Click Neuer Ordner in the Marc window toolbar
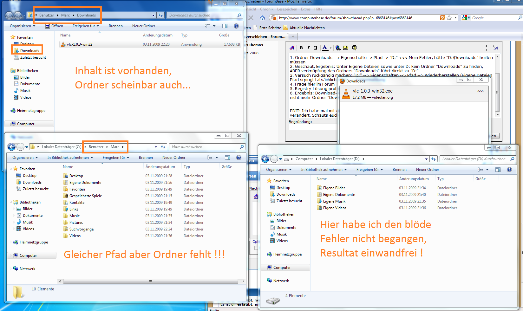 [174, 158]
